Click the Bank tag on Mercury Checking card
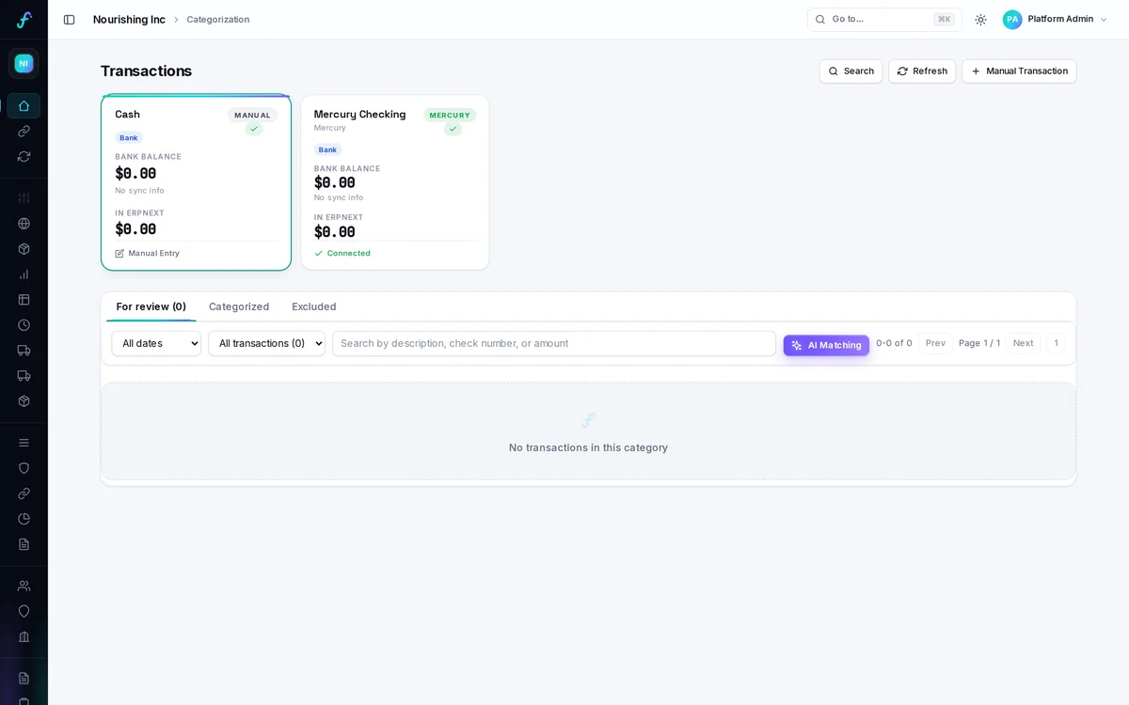The image size is (1129, 705). 327,149
